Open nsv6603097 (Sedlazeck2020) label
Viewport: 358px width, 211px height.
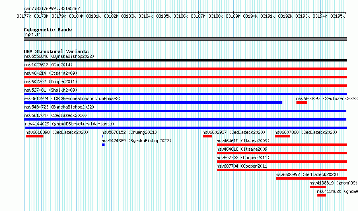tap(327, 98)
